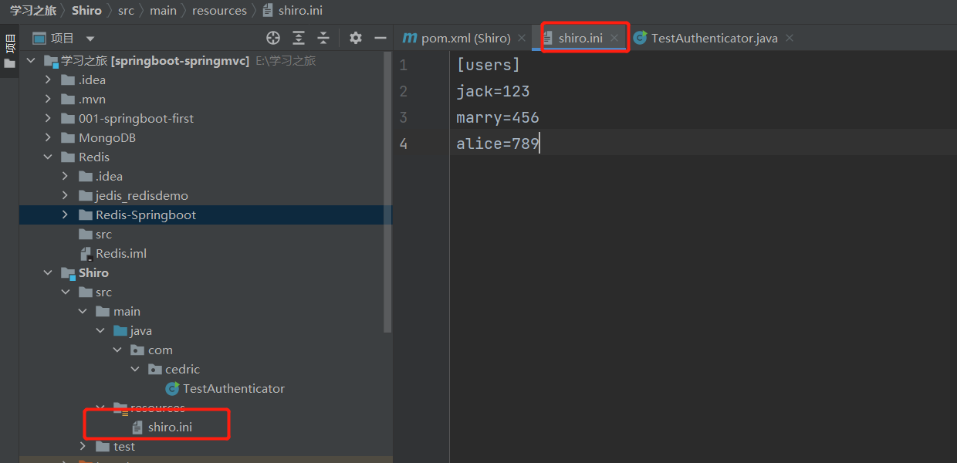
Task: Switch to the pom.xml (Shiro) tab
Action: click(x=465, y=38)
